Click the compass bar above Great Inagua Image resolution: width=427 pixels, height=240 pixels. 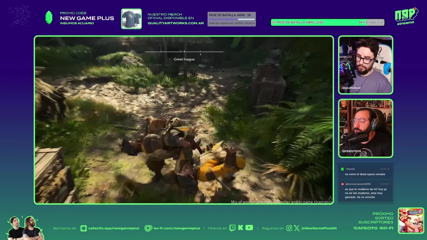click(x=184, y=52)
